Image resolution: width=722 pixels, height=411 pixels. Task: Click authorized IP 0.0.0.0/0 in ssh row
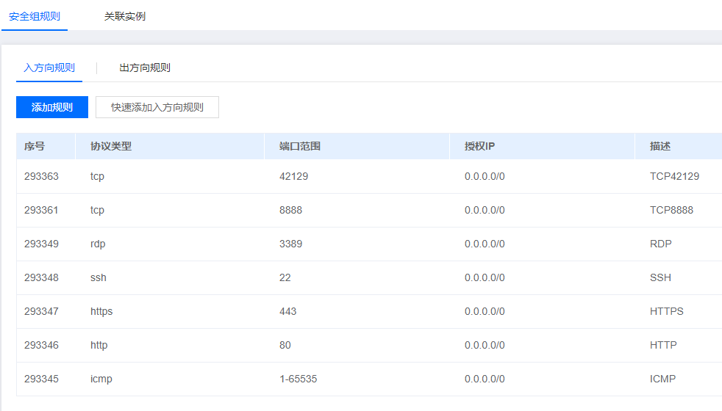click(485, 277)
